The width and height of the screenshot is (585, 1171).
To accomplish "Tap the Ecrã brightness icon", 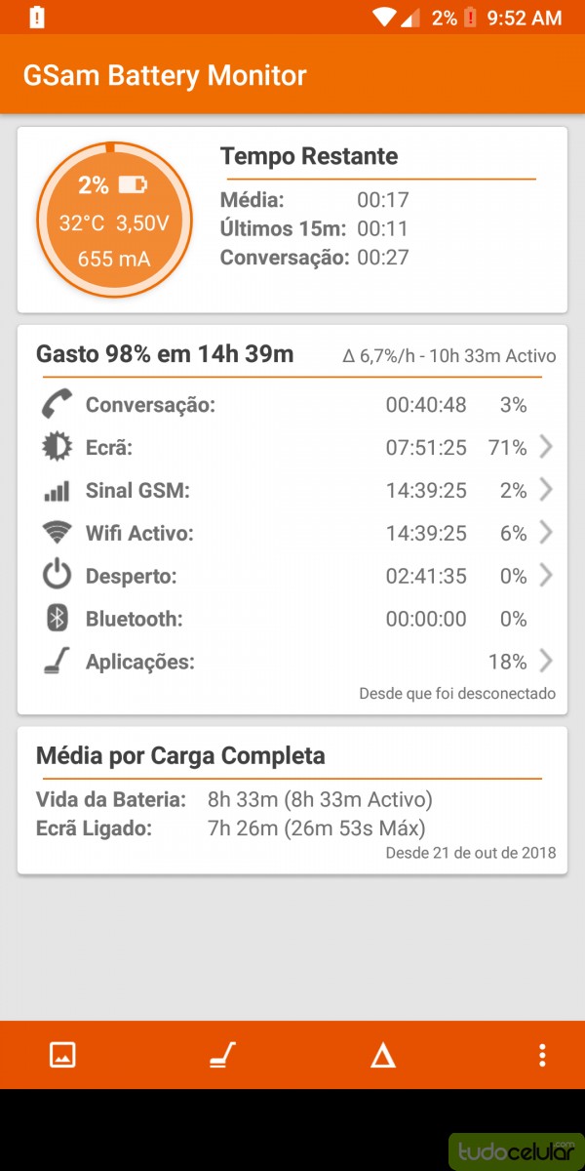I will pos(57,447).
